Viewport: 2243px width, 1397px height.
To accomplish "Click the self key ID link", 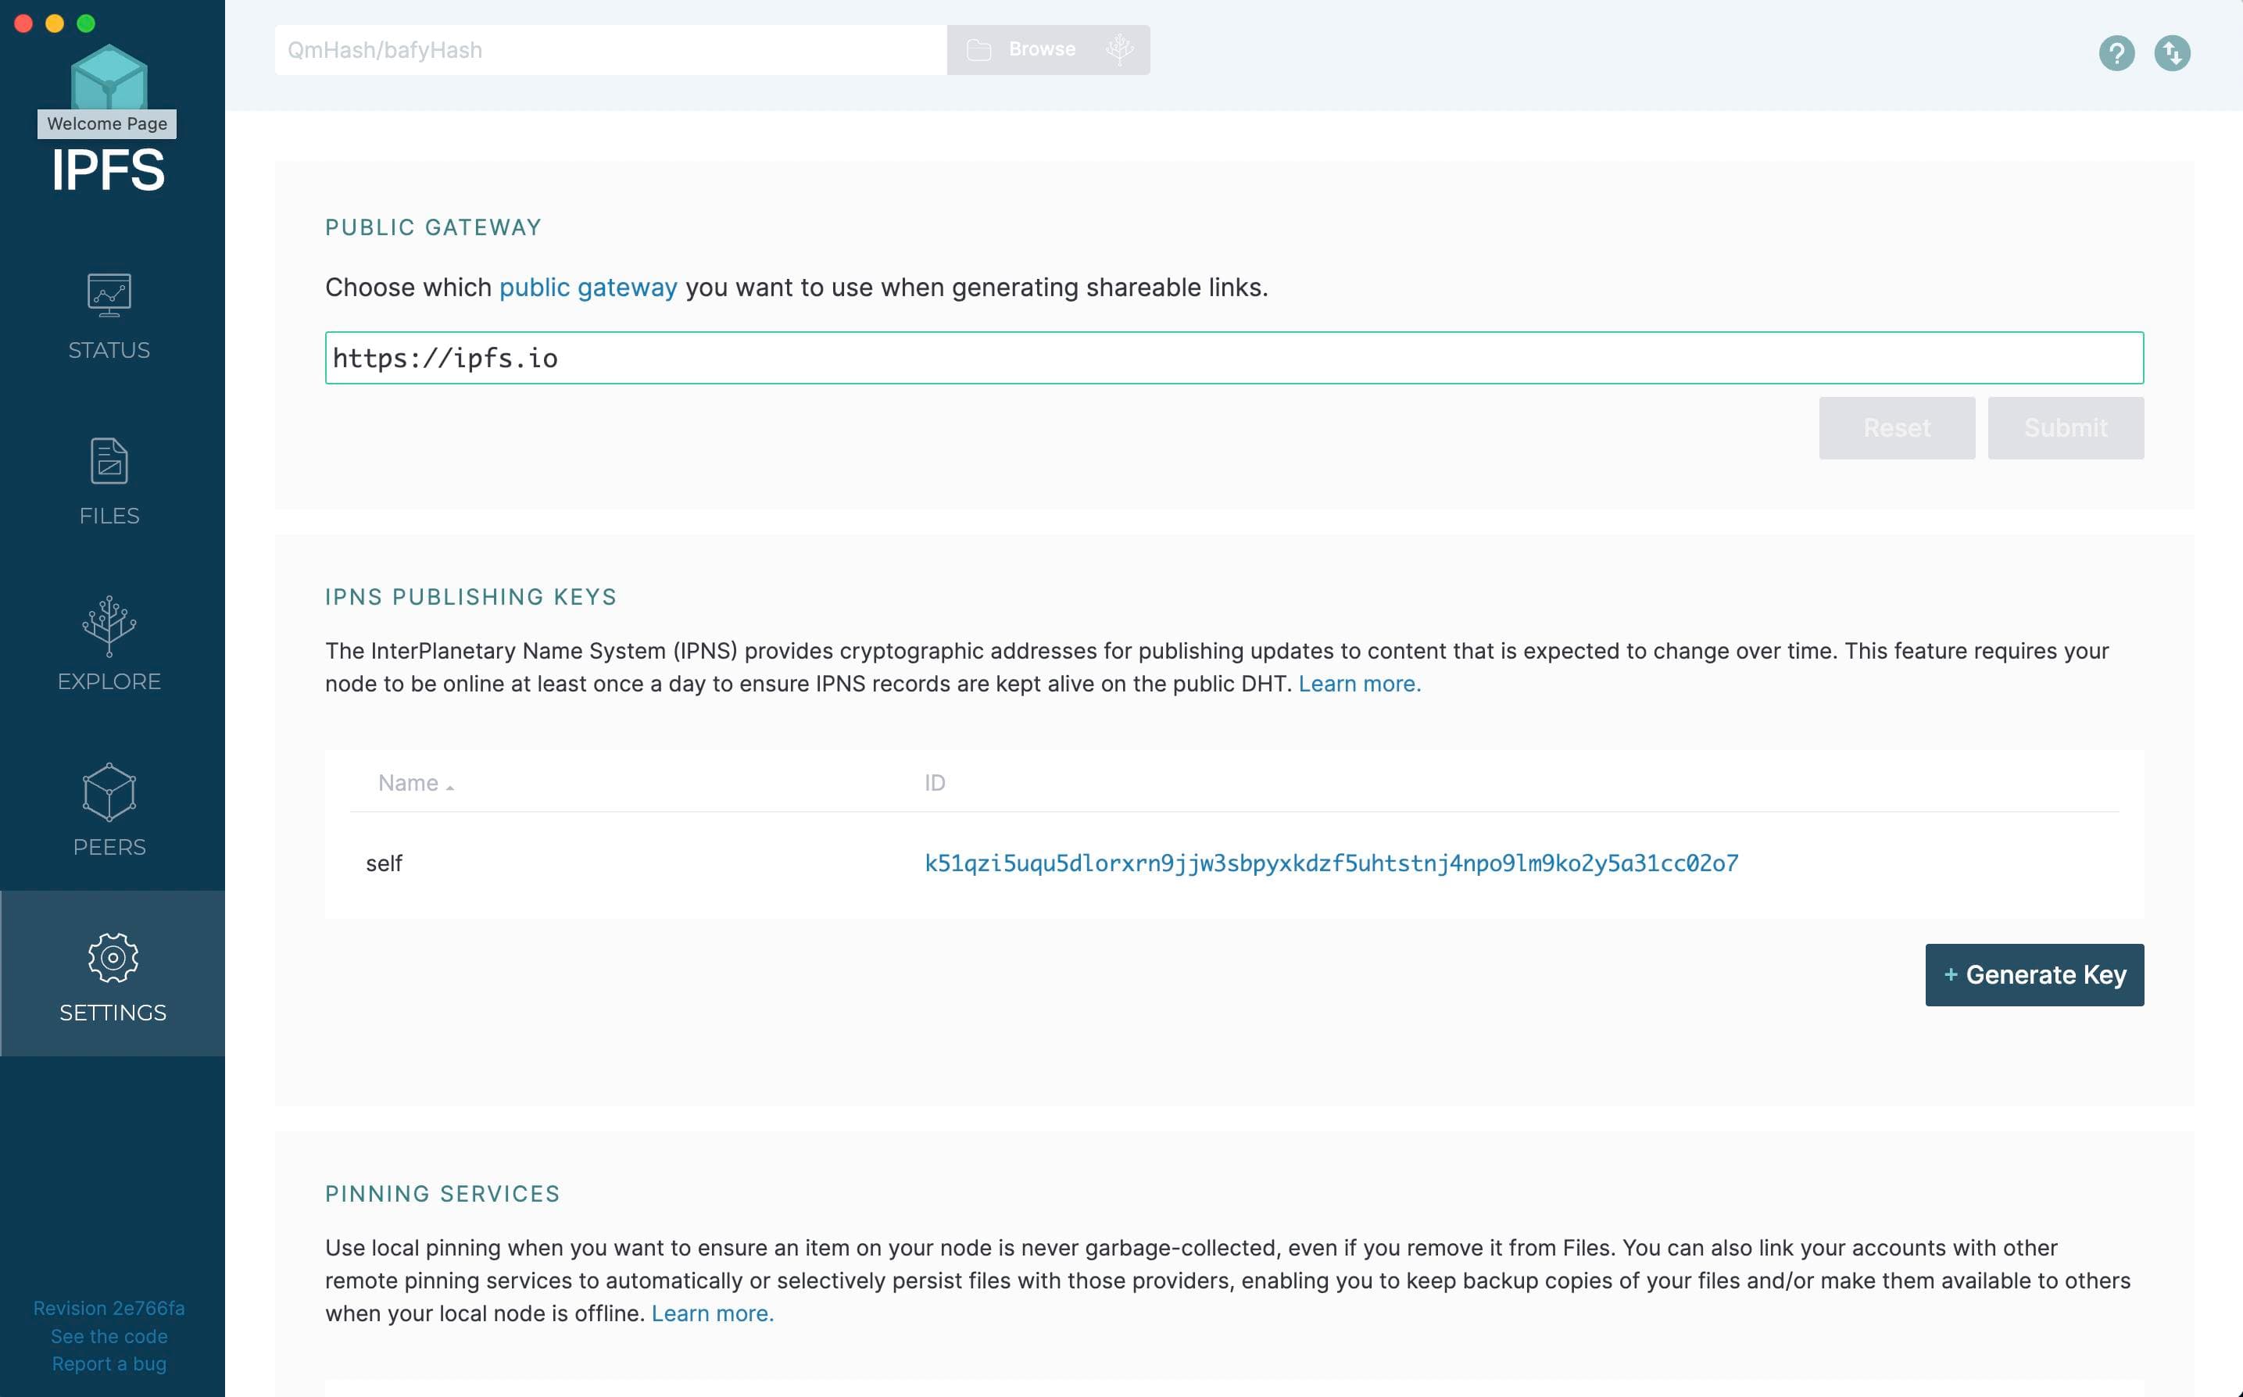I will (1331, 863).
